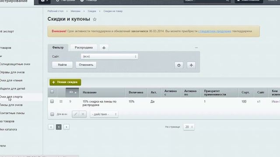
Task: Click plus icon beside filter gear
Action: (191, 65)
